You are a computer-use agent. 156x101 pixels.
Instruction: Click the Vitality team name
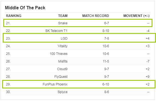click(x=63, y=46)
